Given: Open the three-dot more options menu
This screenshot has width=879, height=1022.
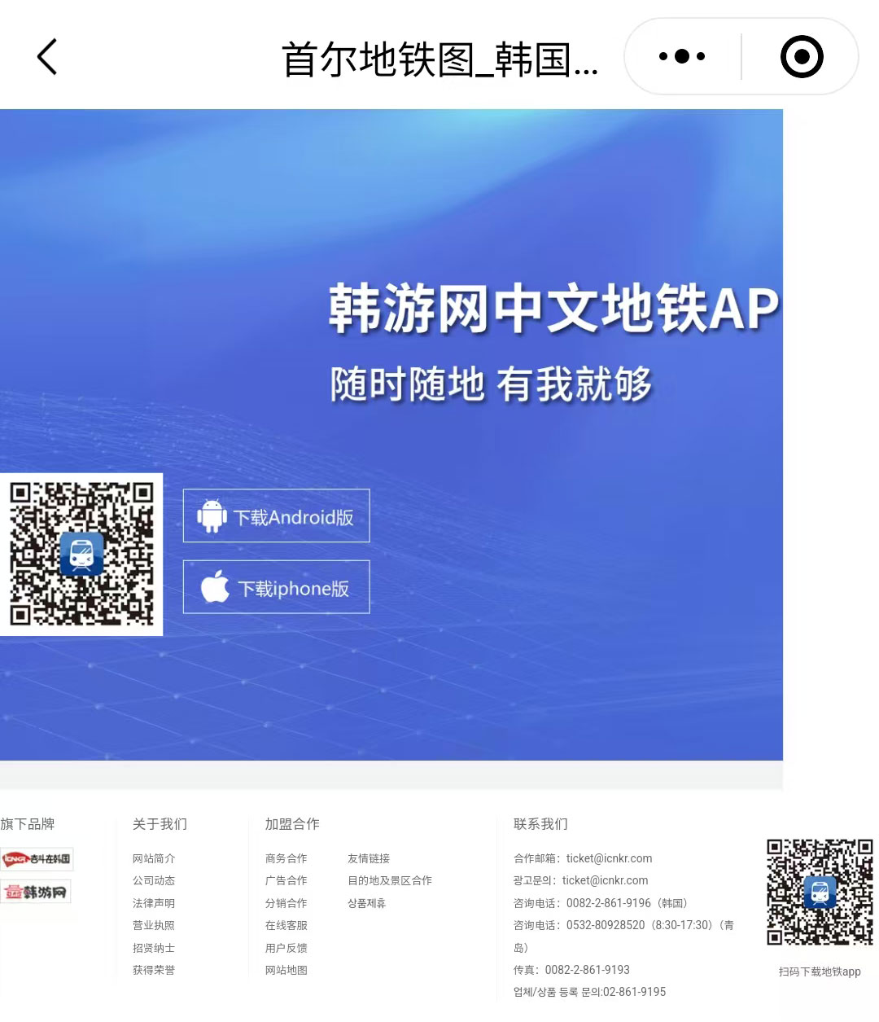Looking at the screenshot, I should pyautogui.click(x=682, y=57).
